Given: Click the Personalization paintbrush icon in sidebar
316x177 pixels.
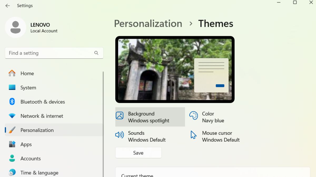Looking at the screenshot, I should pyautogui.click(x=12, y=130).
